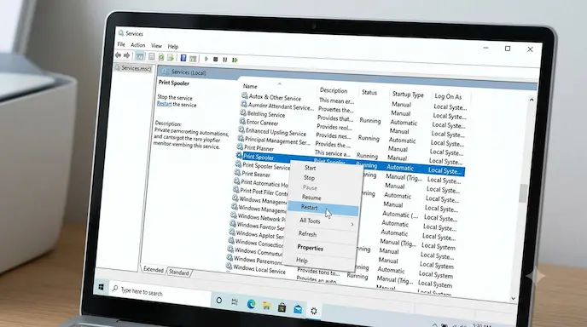Expand the All Tools submenu arrow
Screen dimensions: 587x327
pos(352,224)
